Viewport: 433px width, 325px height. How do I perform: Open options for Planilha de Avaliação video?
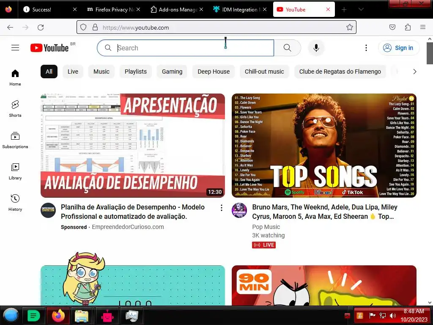(x=222, y=208)
